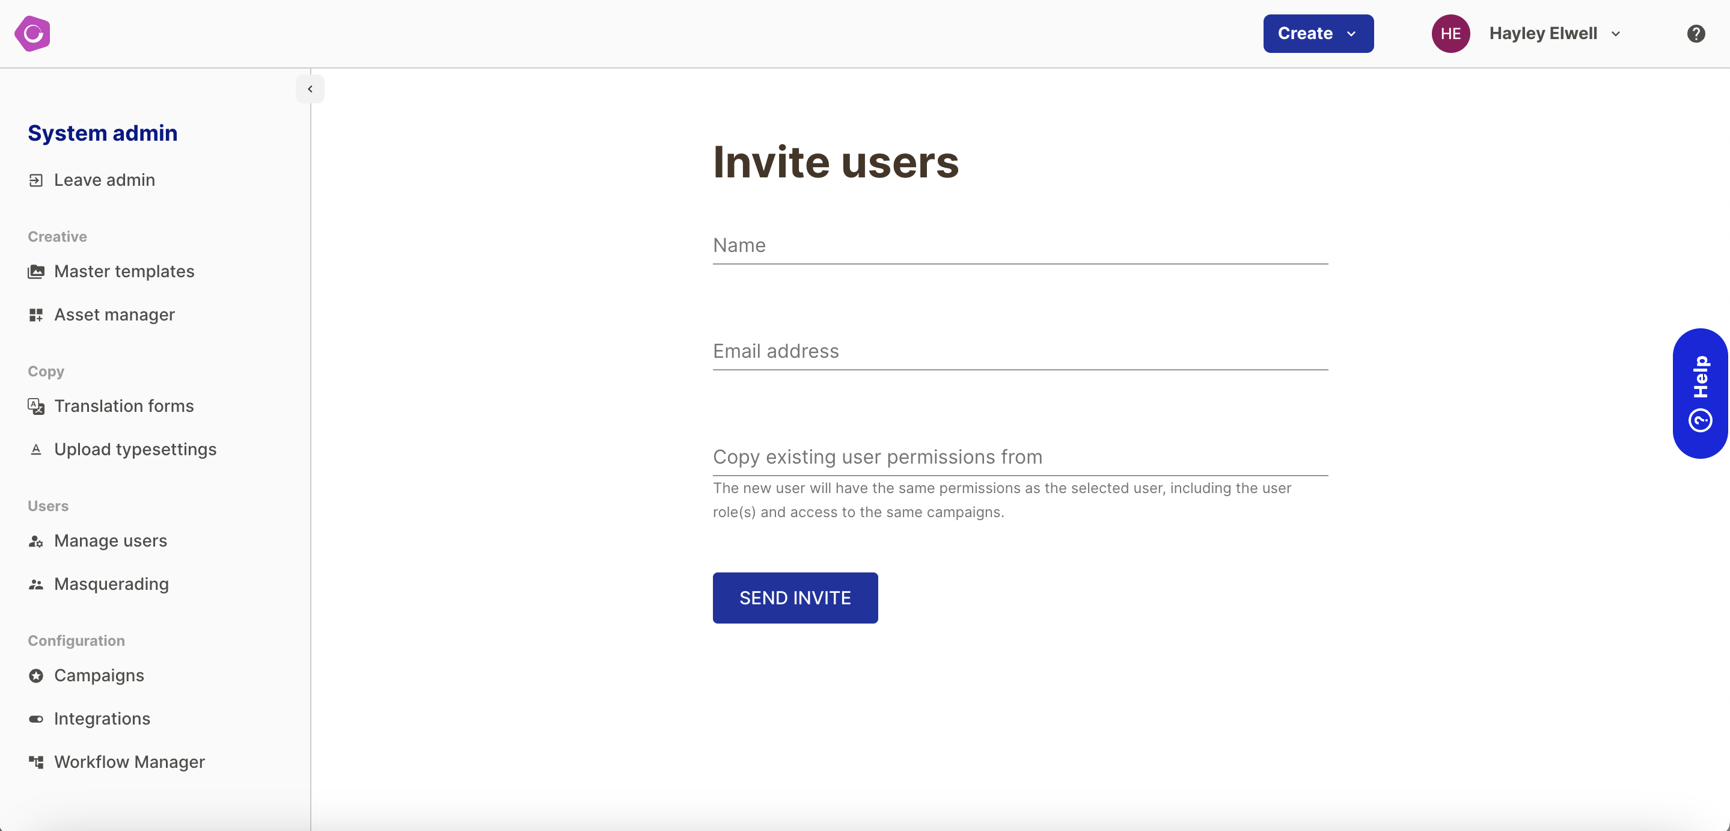Collapse the sidebar with the chevron button
1730x831 pixels.
click(310, 88)
